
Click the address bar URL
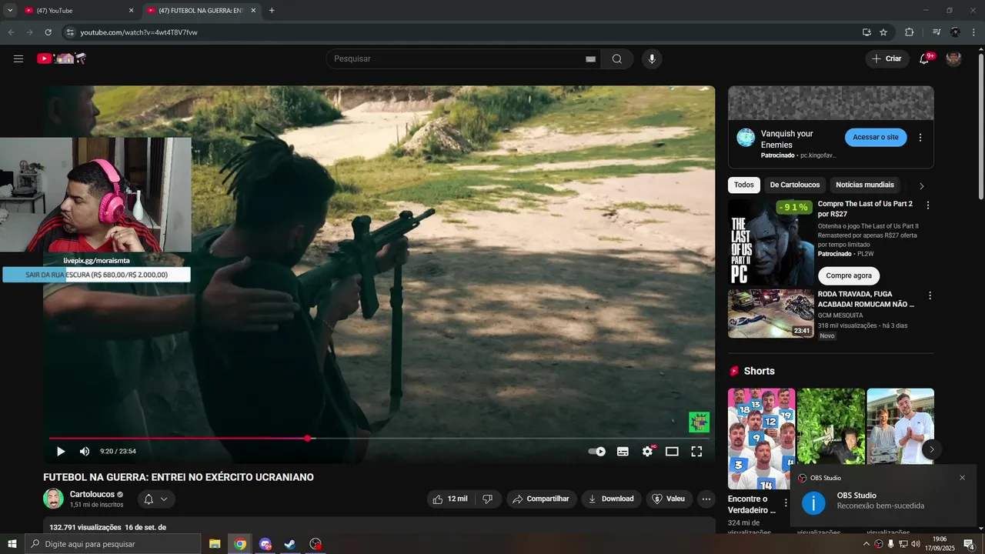click(139, 32)
